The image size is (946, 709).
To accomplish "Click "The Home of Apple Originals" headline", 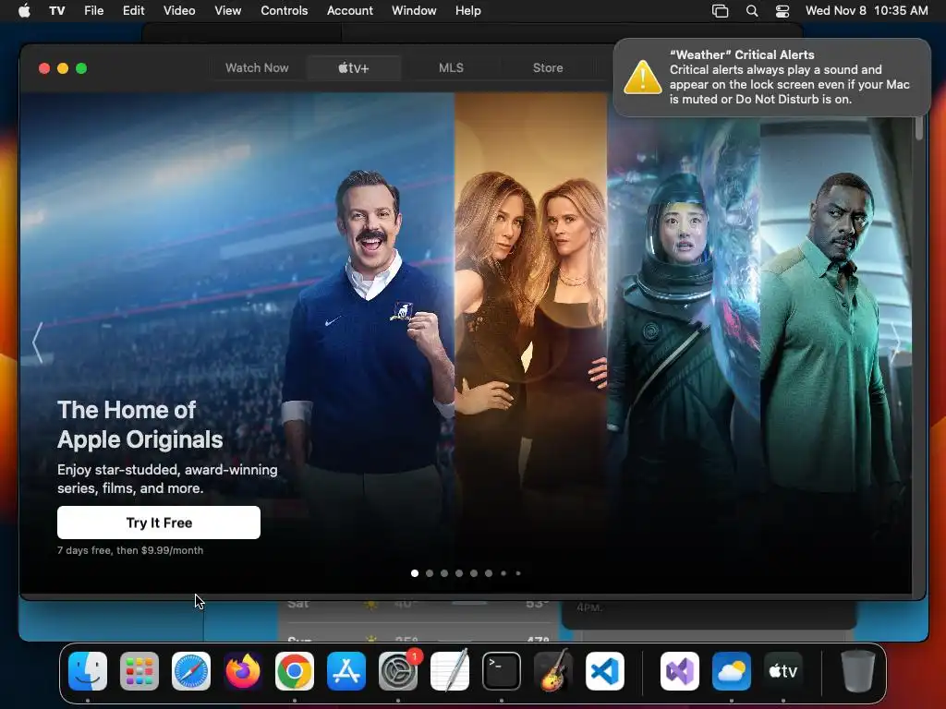I will [140, 425].
